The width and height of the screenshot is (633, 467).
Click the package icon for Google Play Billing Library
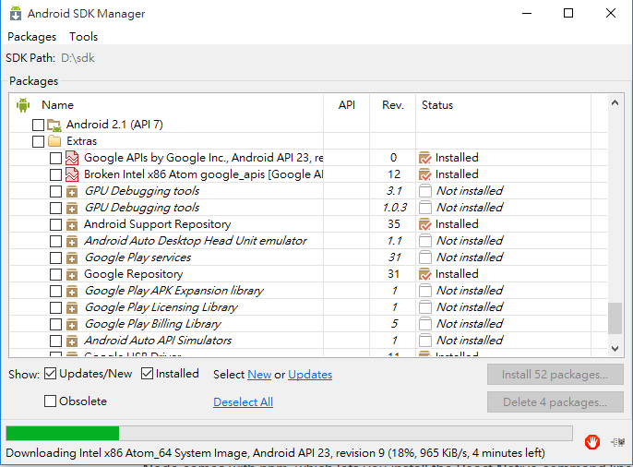coord(72,324)
